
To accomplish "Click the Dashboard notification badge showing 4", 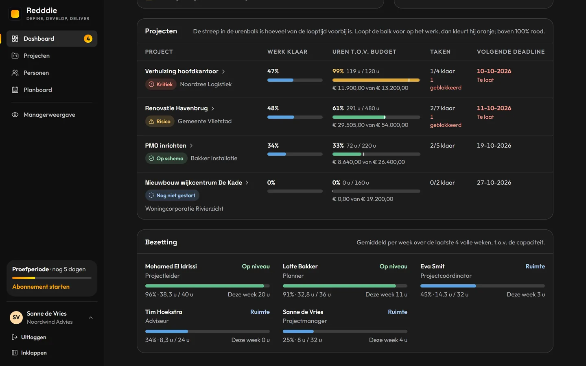I will [x=88, y=39].
